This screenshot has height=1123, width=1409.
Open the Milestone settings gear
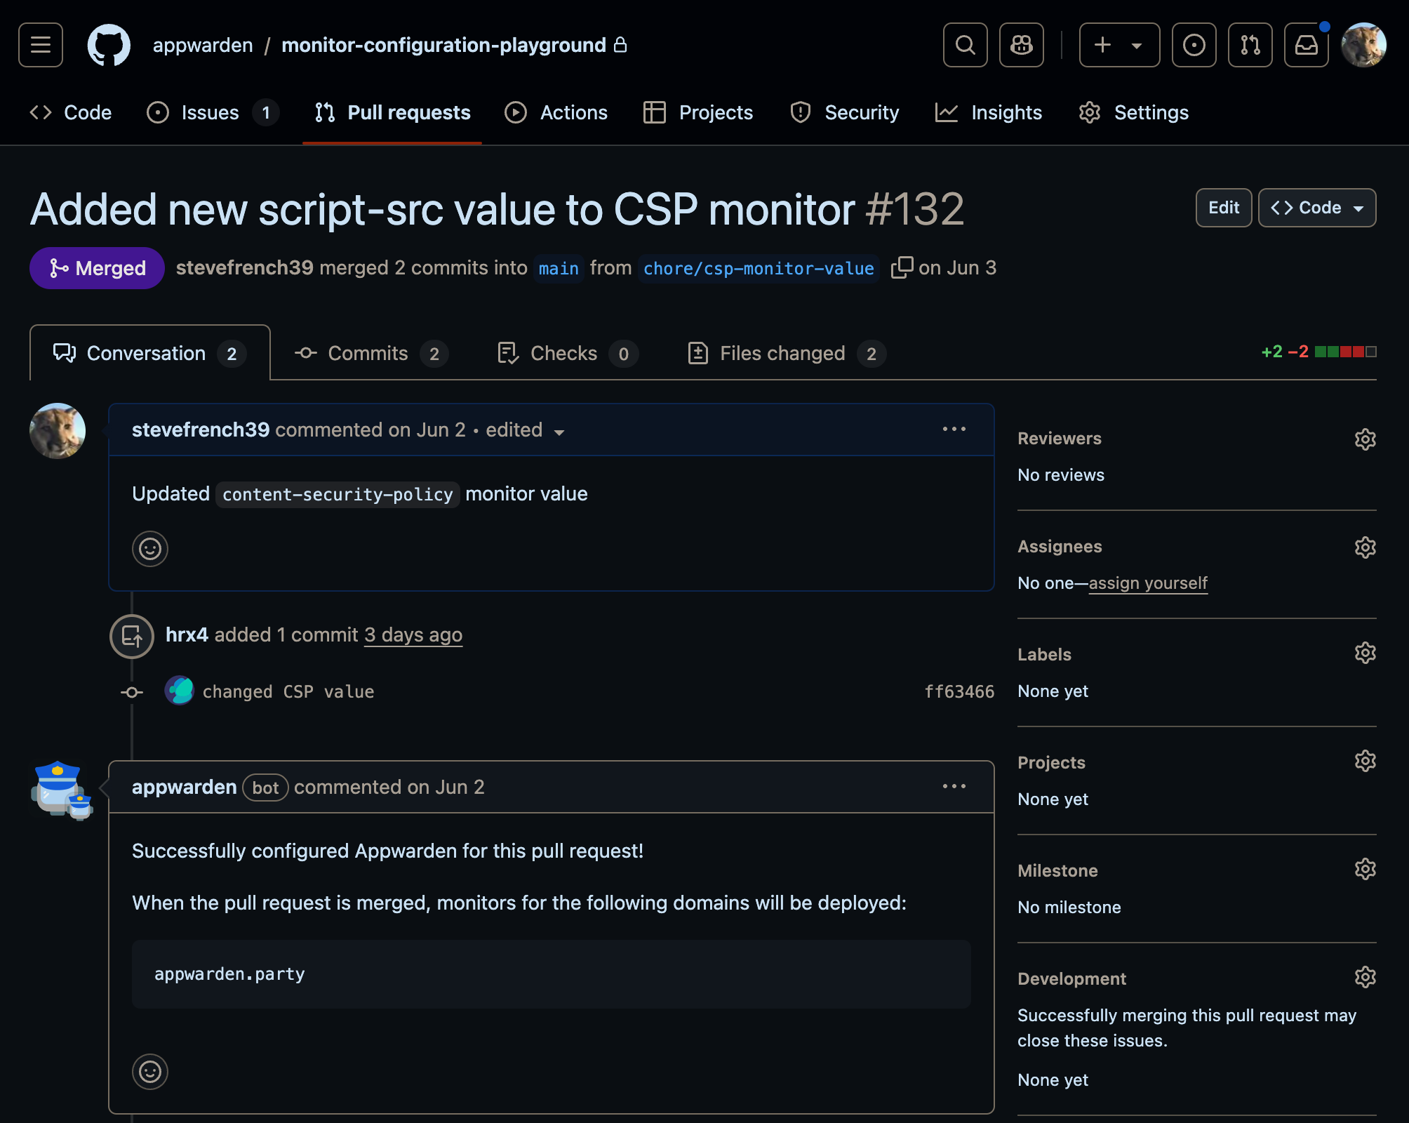(x=1365, y=869)
